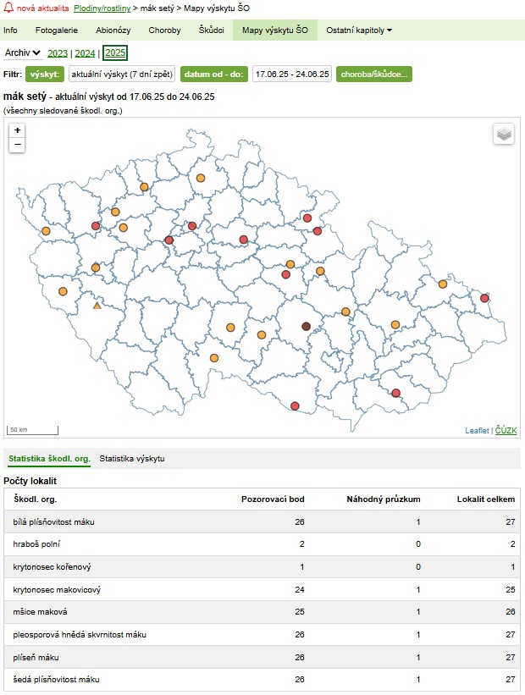Click the Lokalit celkem column header
525x695 pixels.
[486, 499]
